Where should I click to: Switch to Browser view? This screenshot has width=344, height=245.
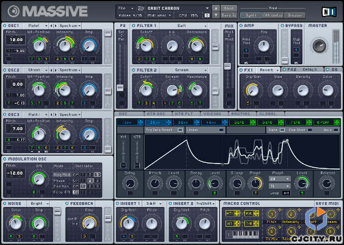pyautogui.click(x=295, y=15)
